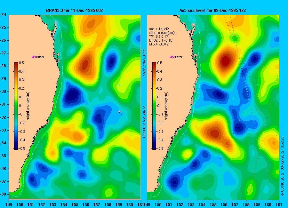Click the 150 longitude label under BRAN3.3 map
This screenshot has width=288, height=208.
(x=20, y=205)
